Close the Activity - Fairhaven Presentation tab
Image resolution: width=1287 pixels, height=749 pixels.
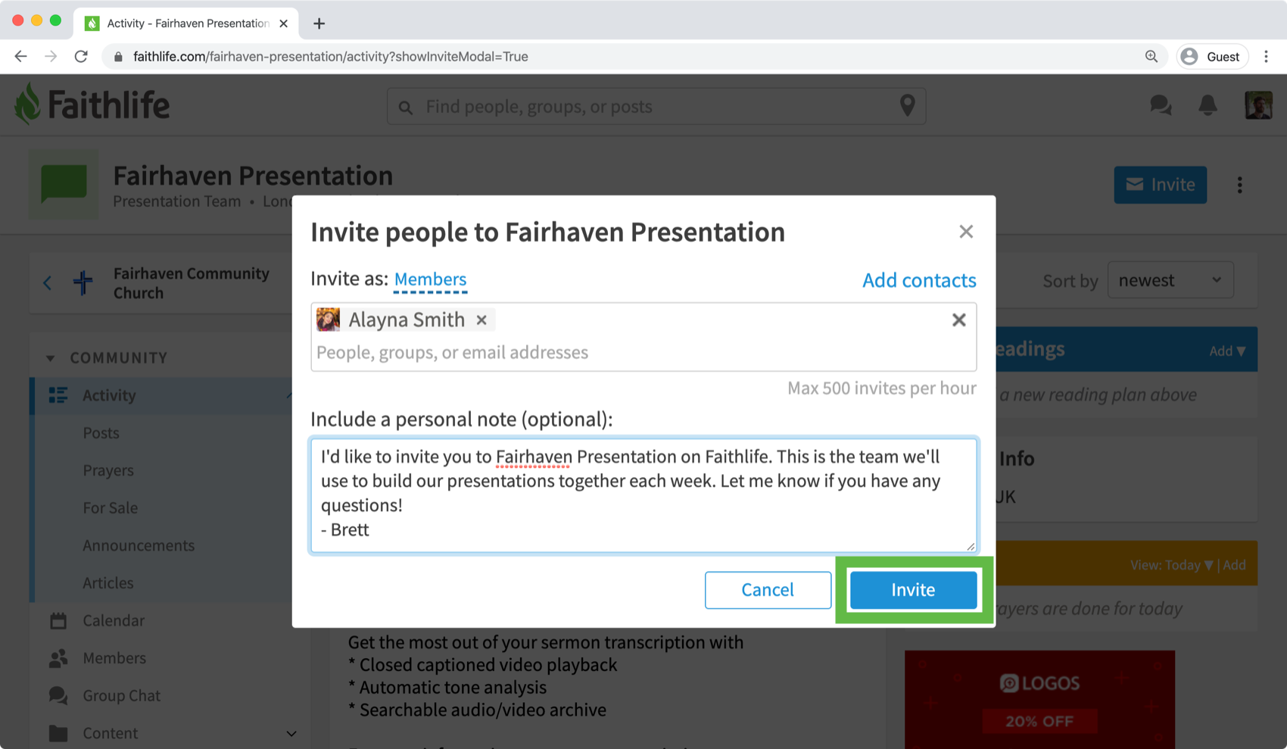tap(283, 23)
